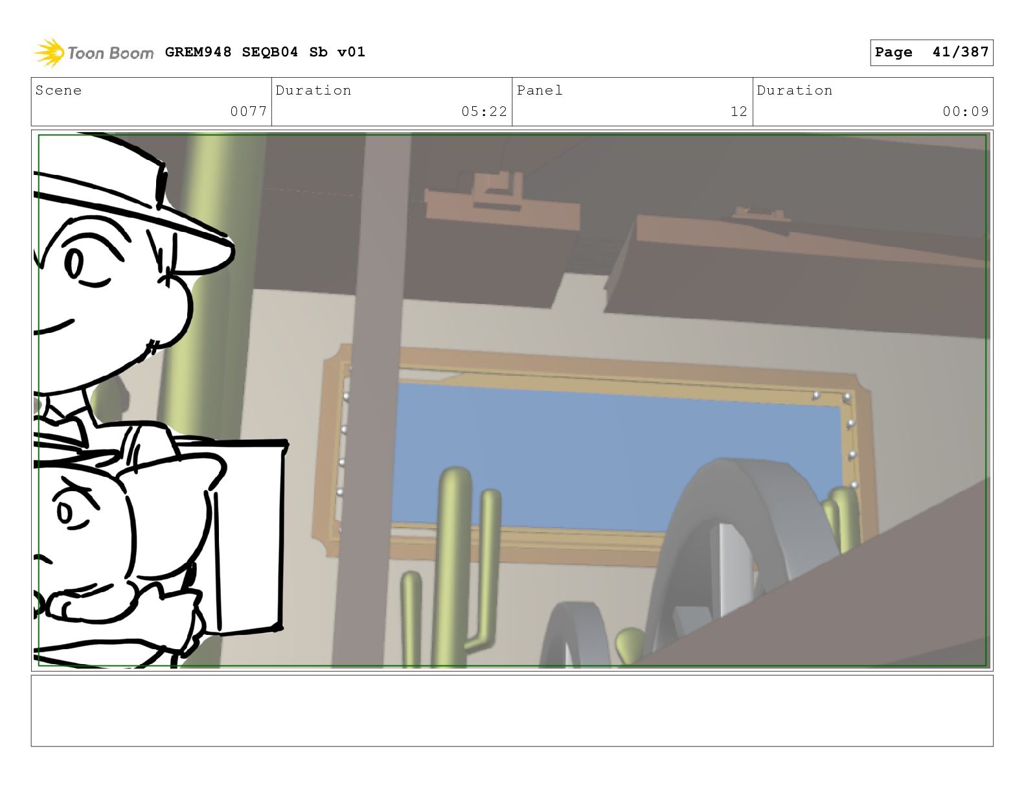Click the Page 41/387 indicator box
The image size is (1026, 793).
(x=931, y=52)
